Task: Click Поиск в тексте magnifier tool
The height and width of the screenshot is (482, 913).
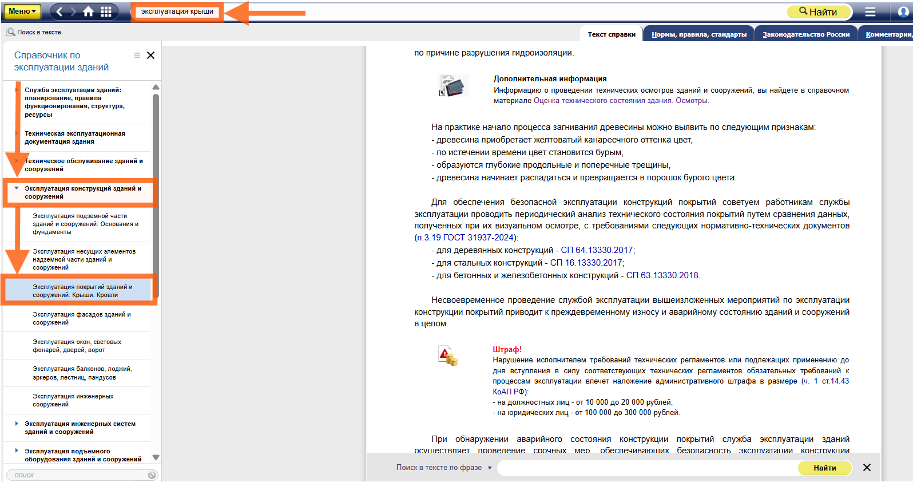Action: 34,32
